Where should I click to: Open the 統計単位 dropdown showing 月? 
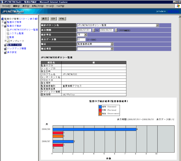tap(85, 35)
